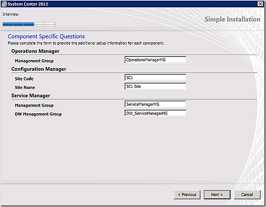Click the Component Specific Questions title
This screenshot has height=207, width=266.
[x=46, y=37]
